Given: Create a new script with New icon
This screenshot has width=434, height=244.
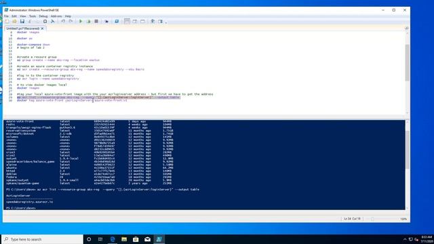Looking at the screenshot, I should pyautogui.click(x=7, y=21).
